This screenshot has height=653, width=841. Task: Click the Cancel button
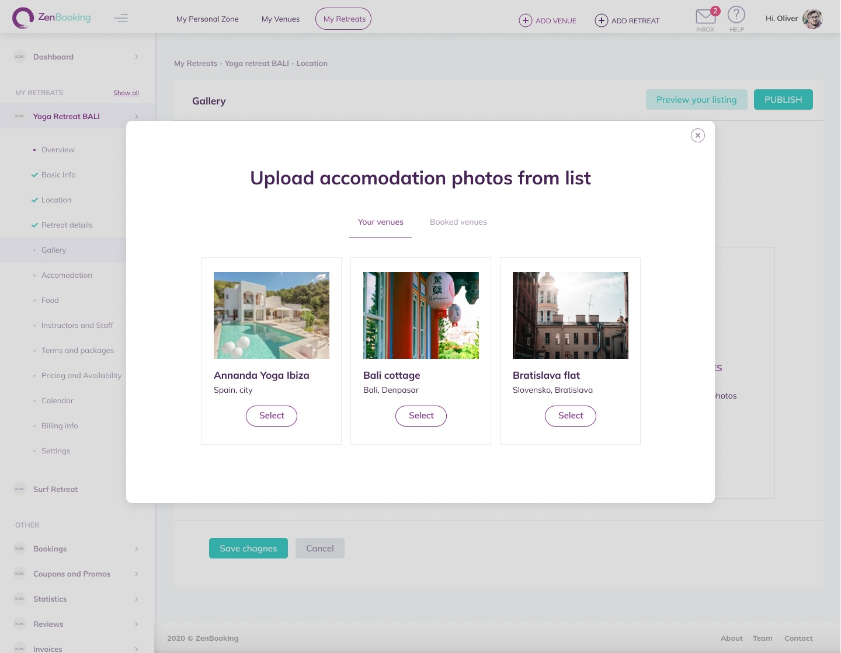click(320, 549)
